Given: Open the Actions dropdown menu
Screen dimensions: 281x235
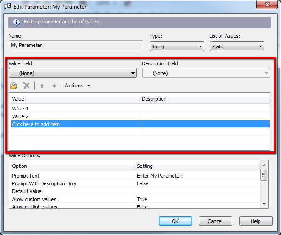Looking at the screenshot, I should click(78, 86).
